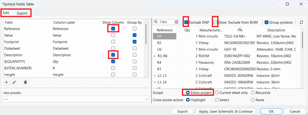Click into the Filter search field
Screen dimensions: 308x115
click(x=167, y=22)
